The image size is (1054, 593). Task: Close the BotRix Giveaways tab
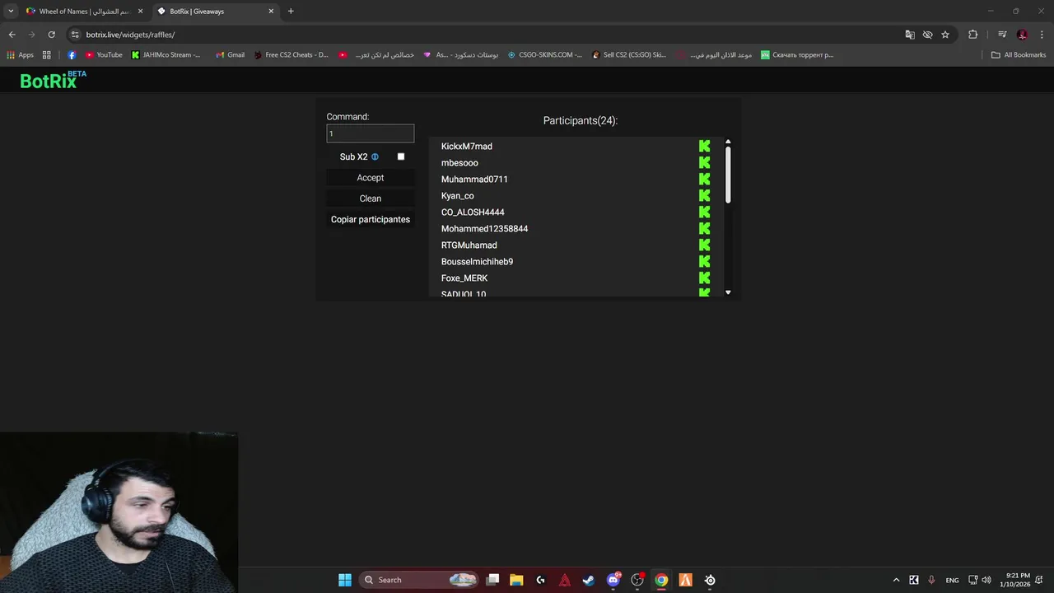coord(271,12)
